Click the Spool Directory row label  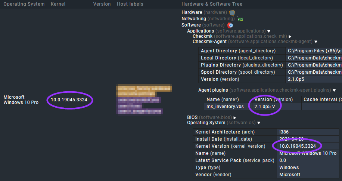click(238, 72)
